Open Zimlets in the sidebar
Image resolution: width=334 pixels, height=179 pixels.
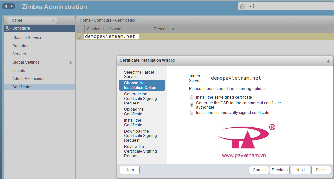click(x=18, y=71)
